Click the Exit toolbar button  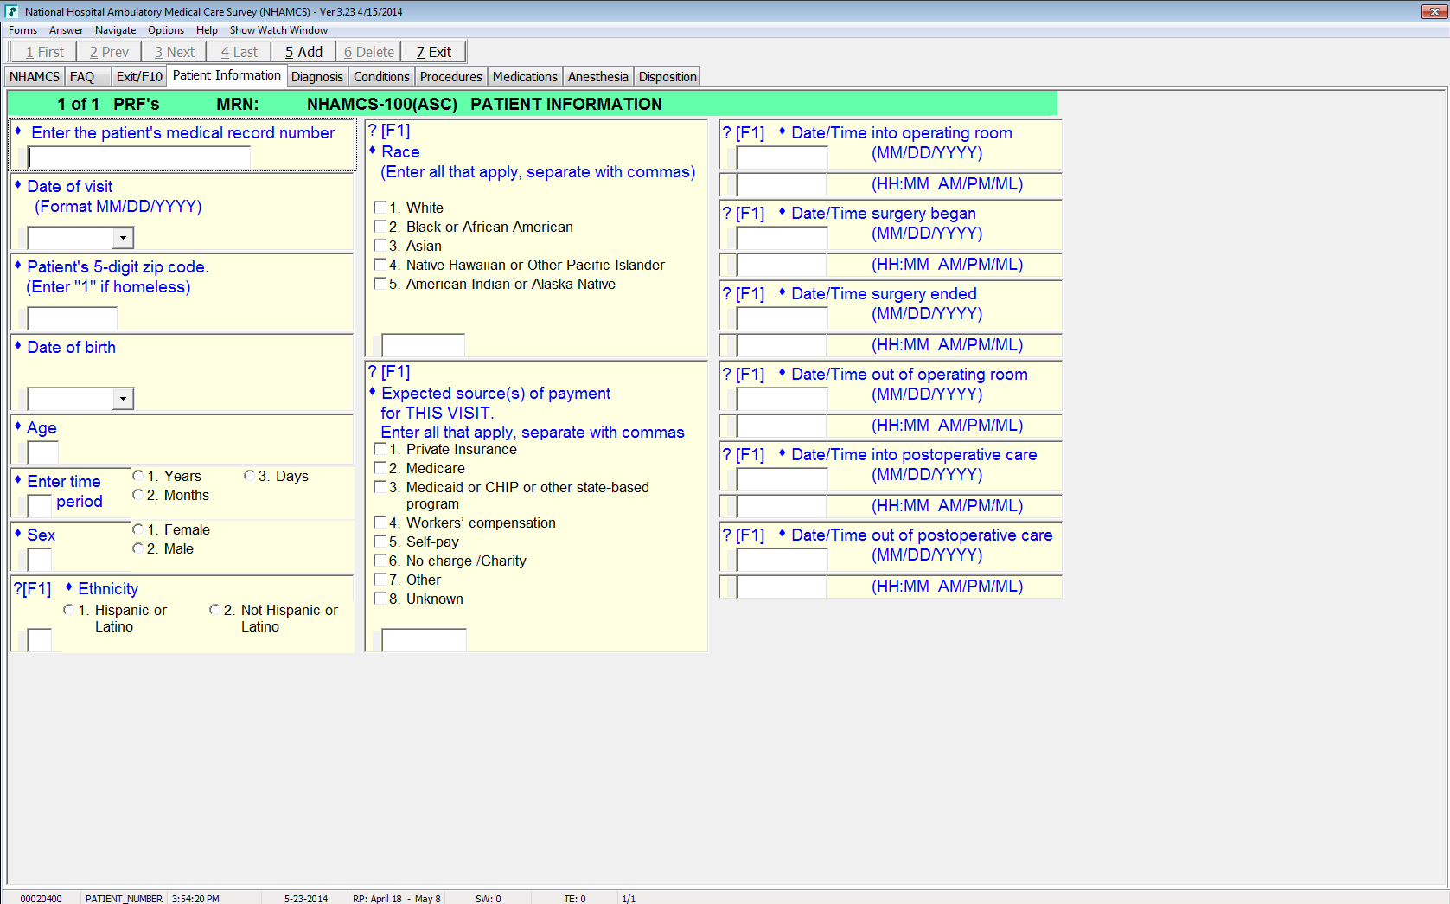point(434,52)
